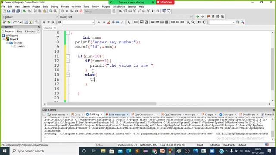276x155 pixels.
Task: Jump back using the green left arrow
Action: tap(198, 17)
